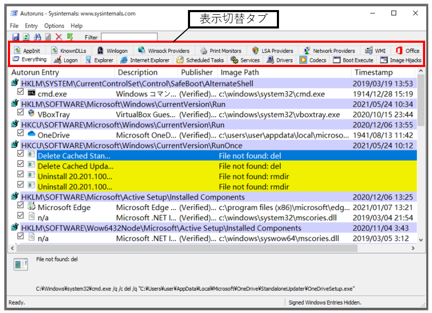This screenshot has width=432, height=313.
Task: Open the File menu
Action: tap(14, 26)
